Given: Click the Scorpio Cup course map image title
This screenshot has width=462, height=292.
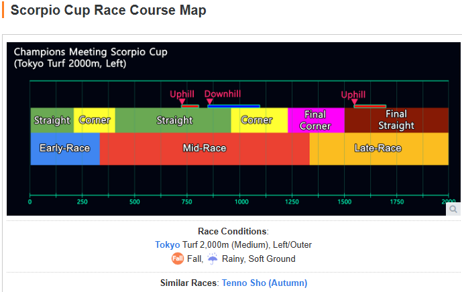Looking at the screenshot, I should (x=91, y=58).
